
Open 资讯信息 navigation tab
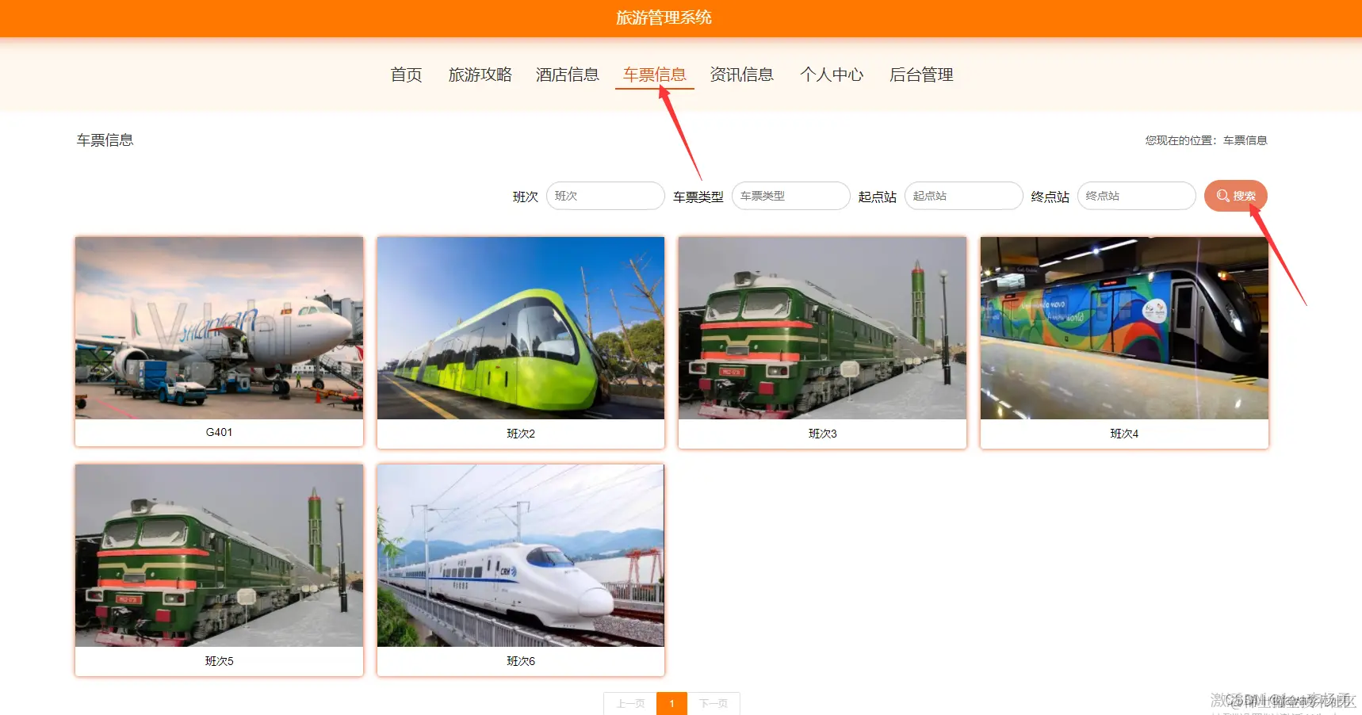(741, 75)
